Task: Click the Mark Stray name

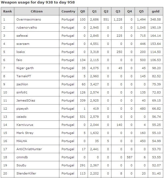Action: click(x=25, y=133)
